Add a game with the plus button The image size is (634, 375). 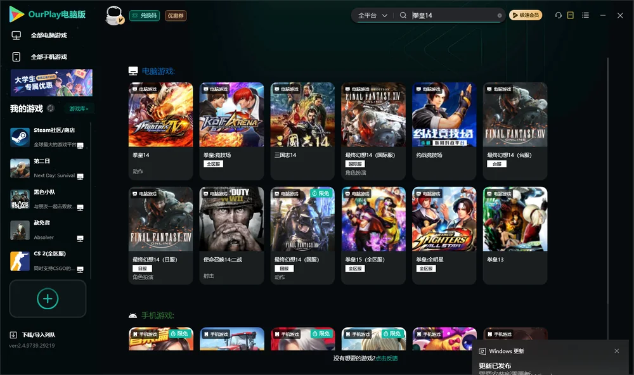point(48,298)
